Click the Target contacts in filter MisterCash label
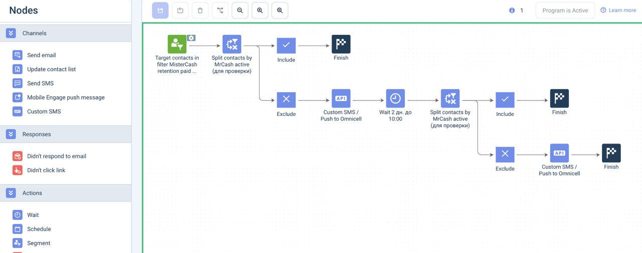Image resolution: width=642 pixels, height=253 pixels. pyautogui.click(x=177, y=64)
